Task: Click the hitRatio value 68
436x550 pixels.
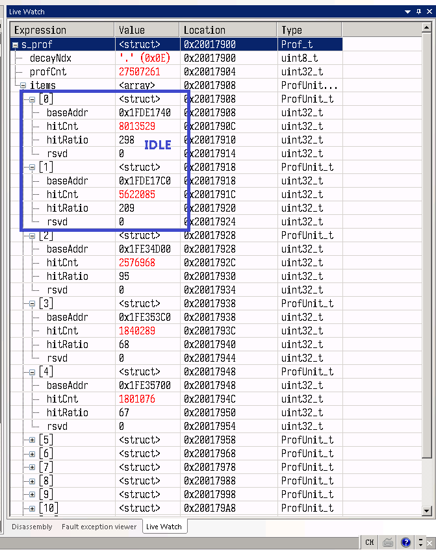Action: click(x=124, y=344)
